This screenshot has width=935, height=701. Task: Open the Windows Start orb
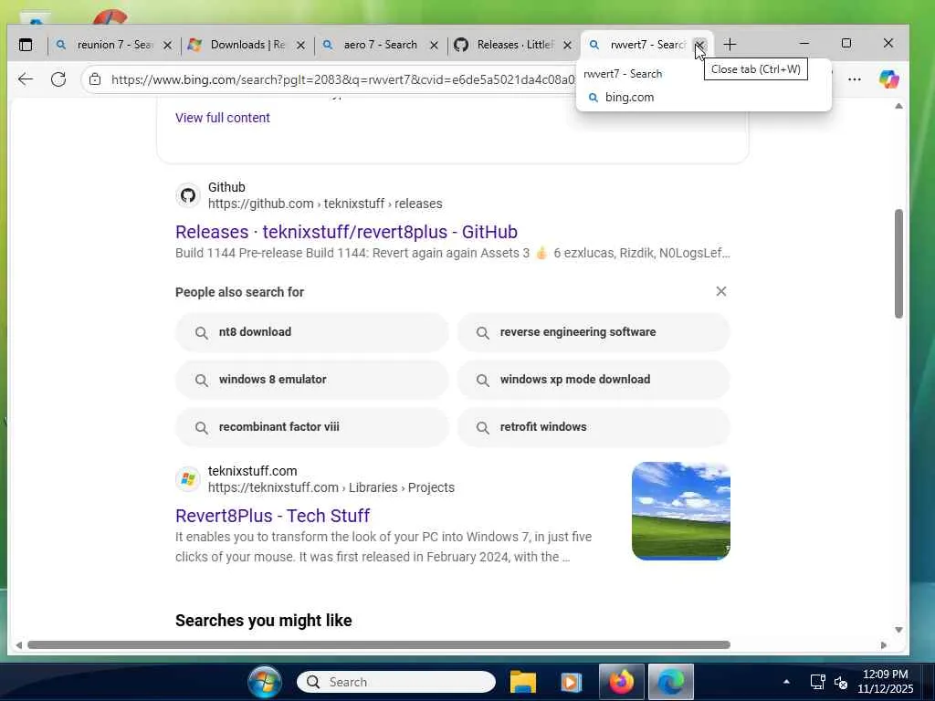point(265,682)
